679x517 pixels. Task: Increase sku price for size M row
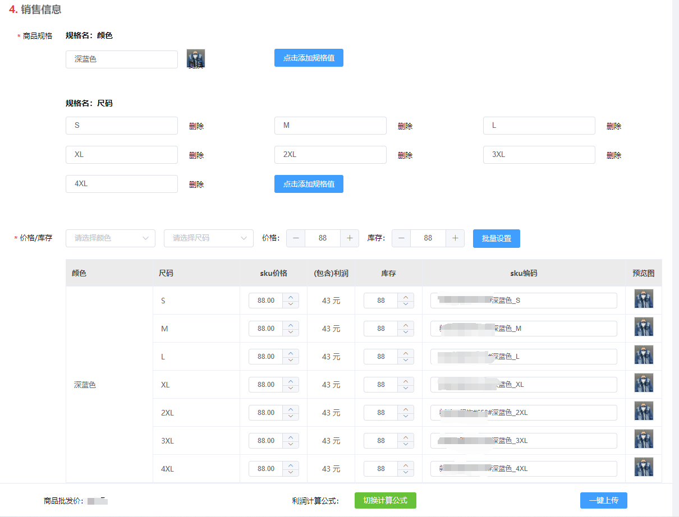coord(291,325)
